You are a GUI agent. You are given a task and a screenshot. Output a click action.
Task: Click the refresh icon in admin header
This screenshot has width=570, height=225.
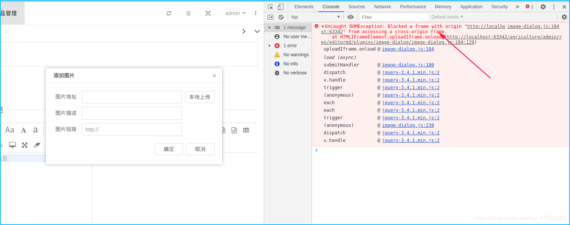[169, 13]
